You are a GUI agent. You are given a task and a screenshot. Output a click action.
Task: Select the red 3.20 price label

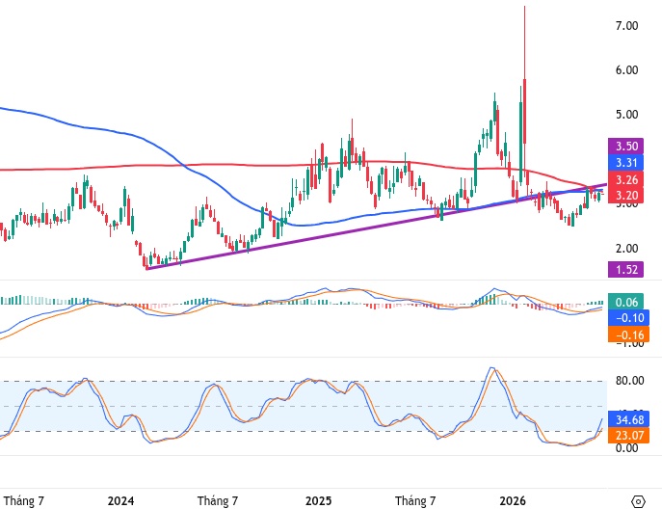pyautogui.click(x=625, y=195)
